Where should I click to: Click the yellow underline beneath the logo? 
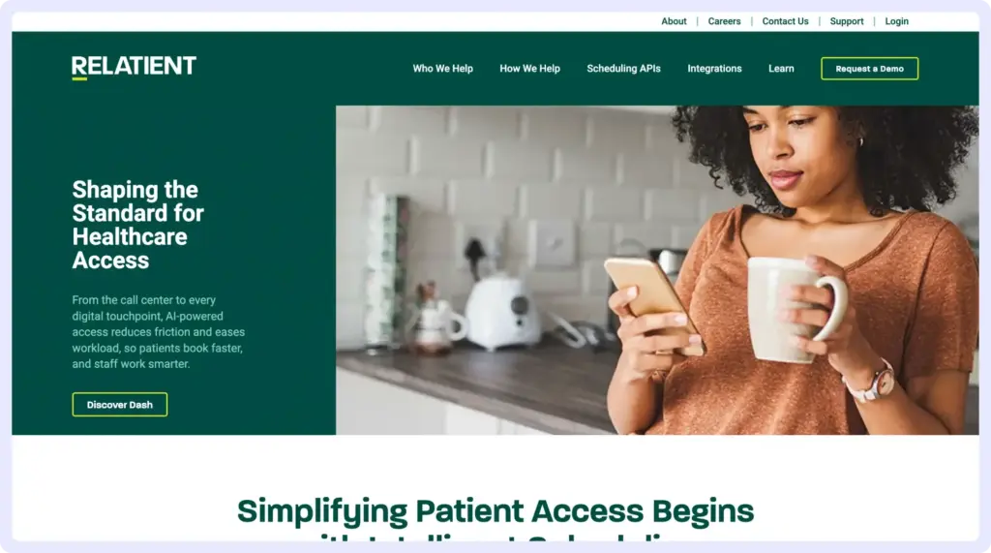click(x=79, y=79)
